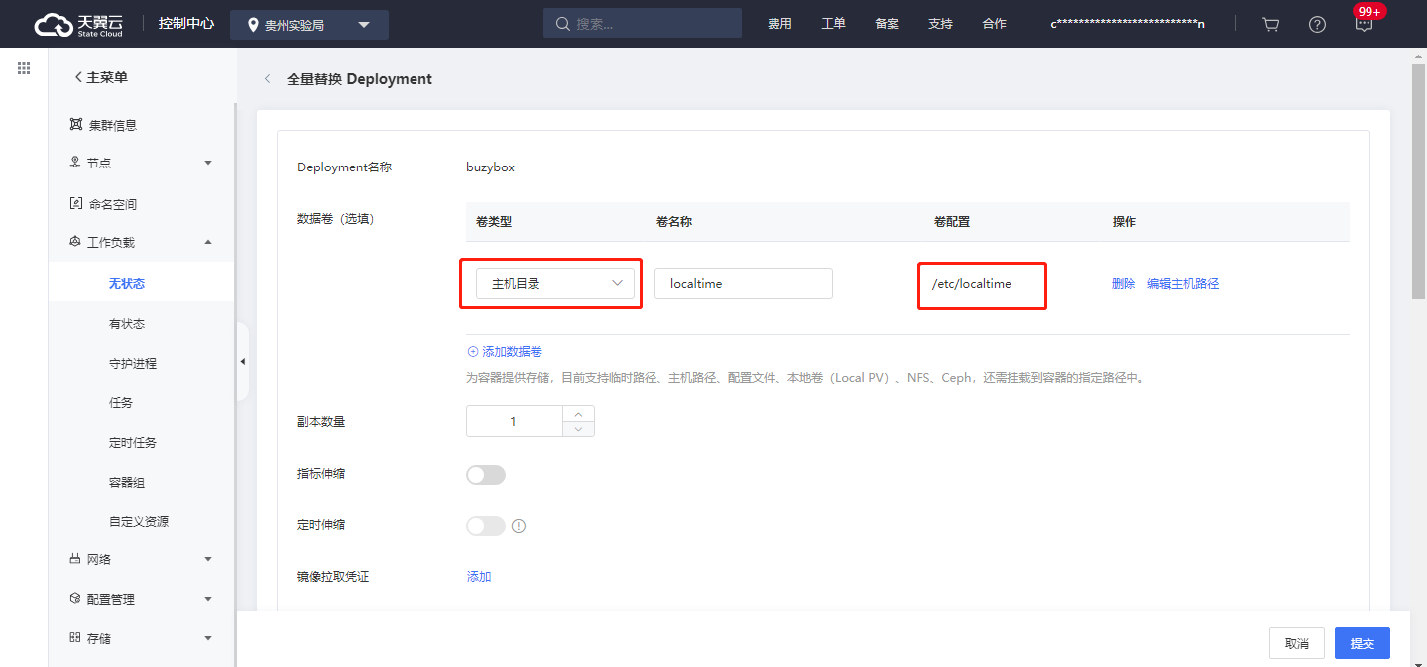
Task: Click the /etc/localtime volume config text
Action: pyautogui.click(x=971, y=283)
